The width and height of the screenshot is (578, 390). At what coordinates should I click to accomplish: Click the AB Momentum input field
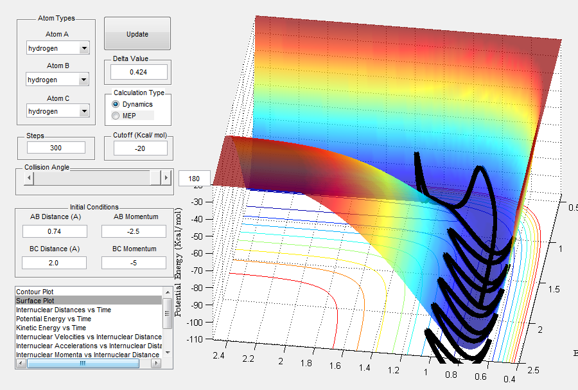point(134,231)
